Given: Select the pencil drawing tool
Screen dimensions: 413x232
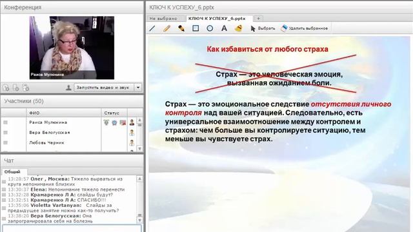Looking at the screenshot, I should (166, 28).
